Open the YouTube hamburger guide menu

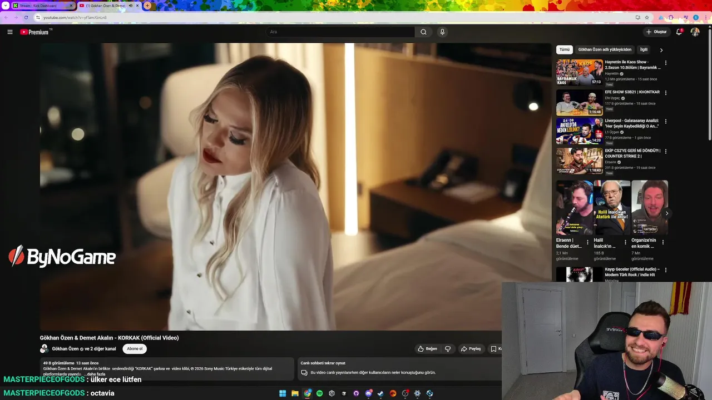(9, 32)
